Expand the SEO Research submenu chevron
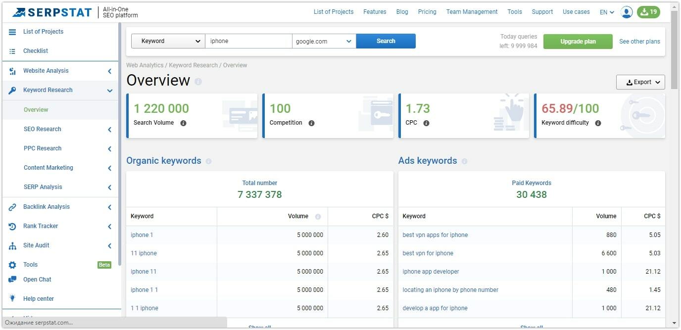 coord(109,130)
